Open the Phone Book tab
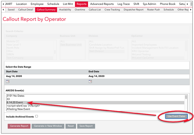 coord(168,4)
